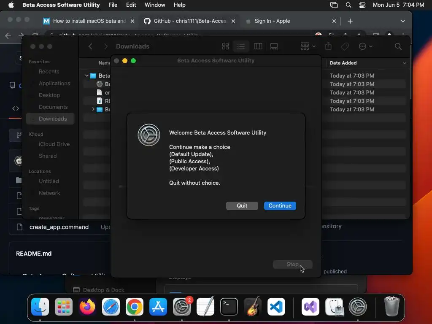Open Visual Studio (purple) from the Dock
The image size is (432, 324).
pyautogui.click(x=310, y=307)
